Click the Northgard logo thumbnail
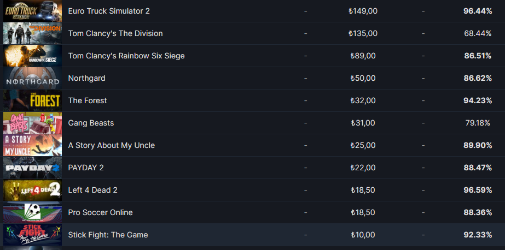The image size is (505, 250). point(32,78)
